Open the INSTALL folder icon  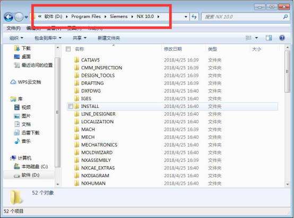76,106
